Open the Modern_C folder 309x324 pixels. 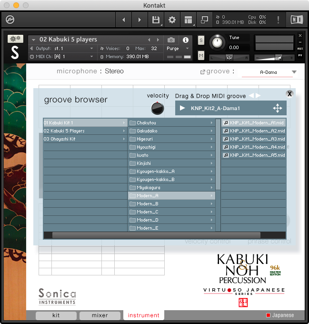(x=171, y=212)
